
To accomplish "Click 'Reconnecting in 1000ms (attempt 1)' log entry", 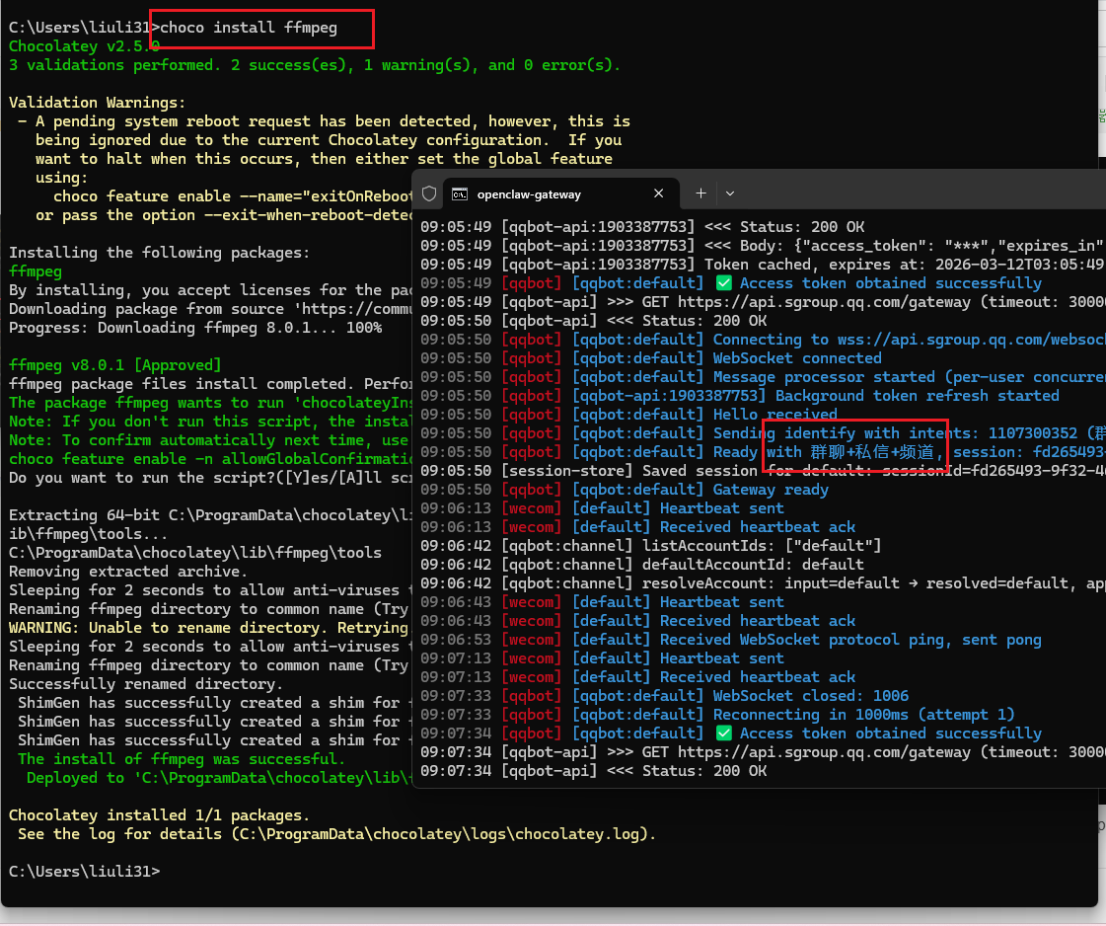I will (x=864, y=715).
